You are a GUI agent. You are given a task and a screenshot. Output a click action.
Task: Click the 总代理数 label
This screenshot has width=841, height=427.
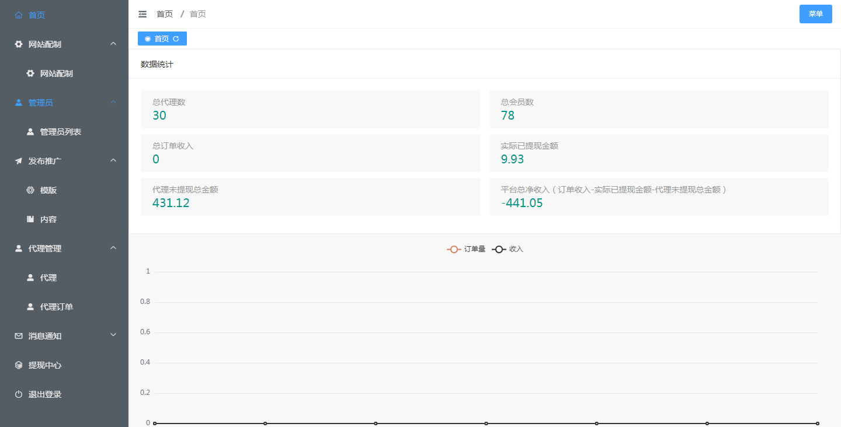coord(169,102)
